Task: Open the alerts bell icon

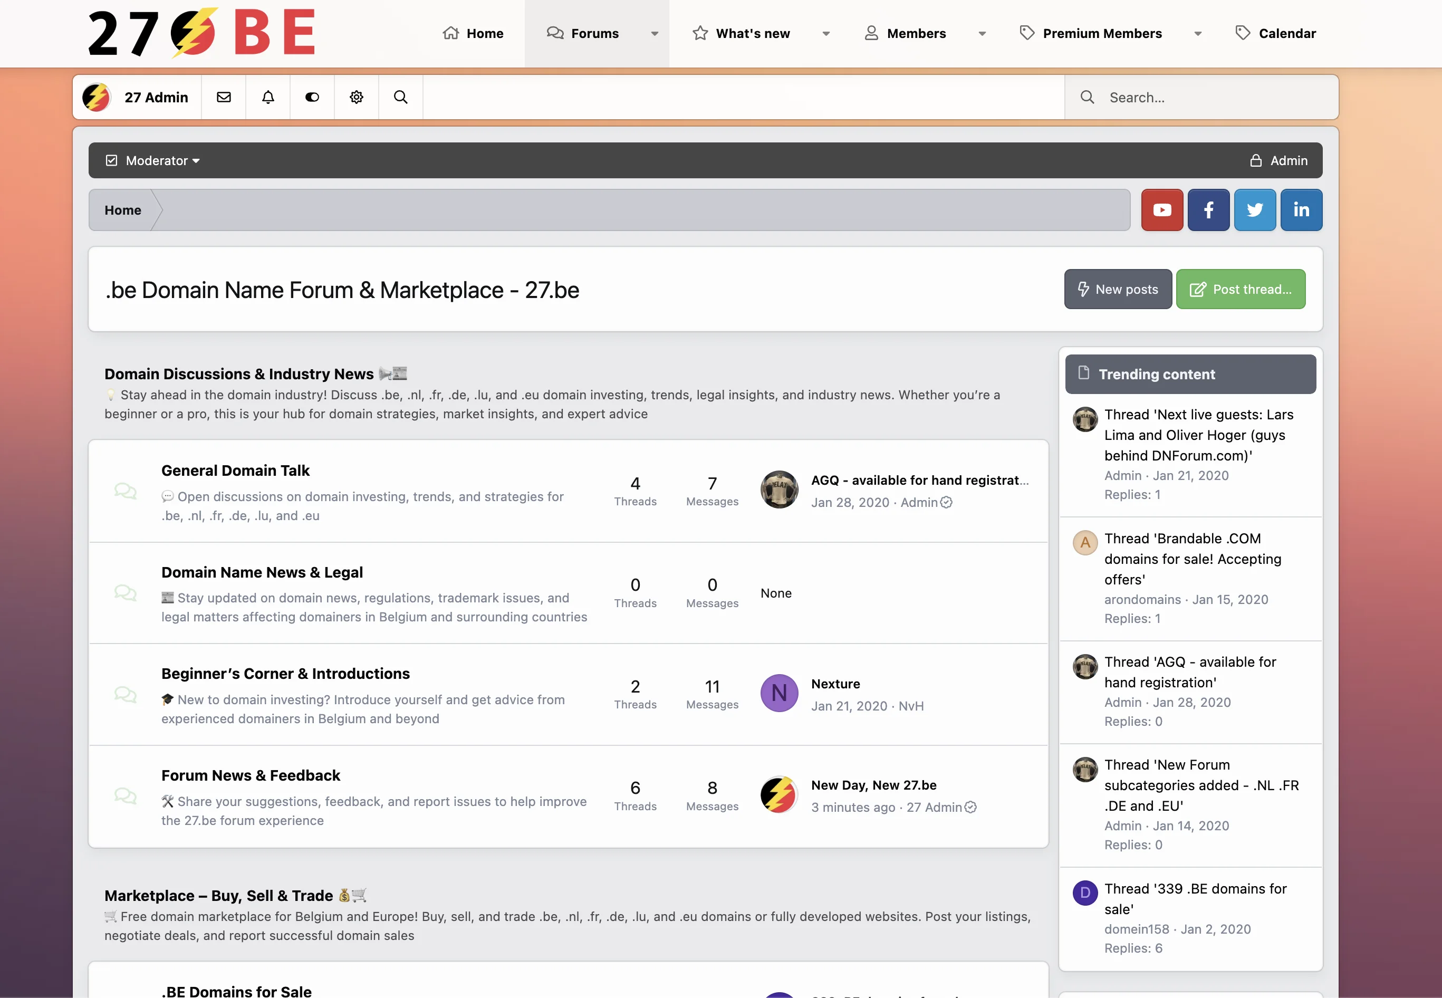Action: 268,97
